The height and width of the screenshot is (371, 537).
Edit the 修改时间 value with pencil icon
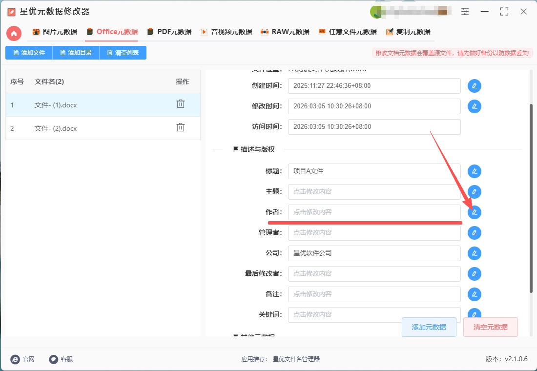pyautogui.click(x=475, y=106)
